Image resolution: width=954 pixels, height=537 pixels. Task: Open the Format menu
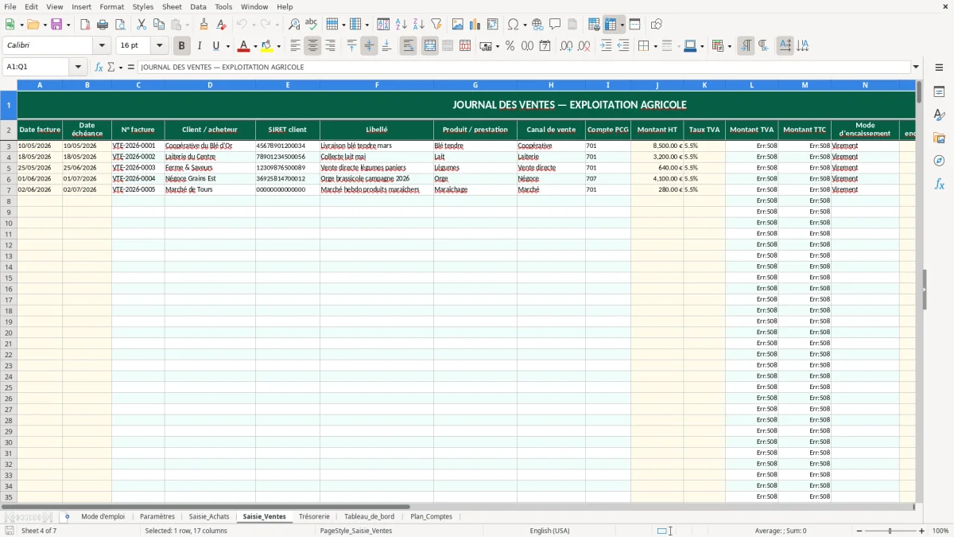click(x=111, y=6)
